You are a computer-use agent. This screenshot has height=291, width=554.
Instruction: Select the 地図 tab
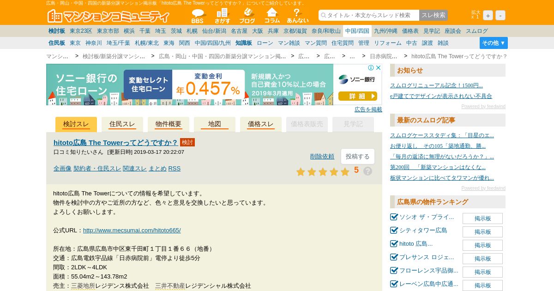[x=215, y=124]
